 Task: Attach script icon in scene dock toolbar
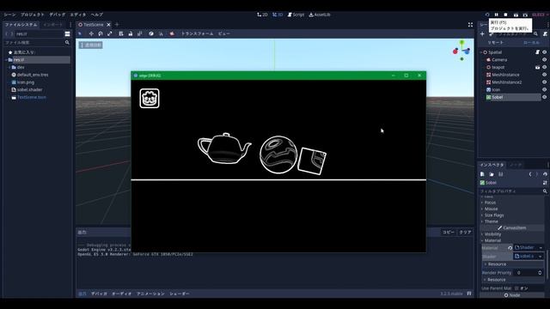click(x=545, y=34)
